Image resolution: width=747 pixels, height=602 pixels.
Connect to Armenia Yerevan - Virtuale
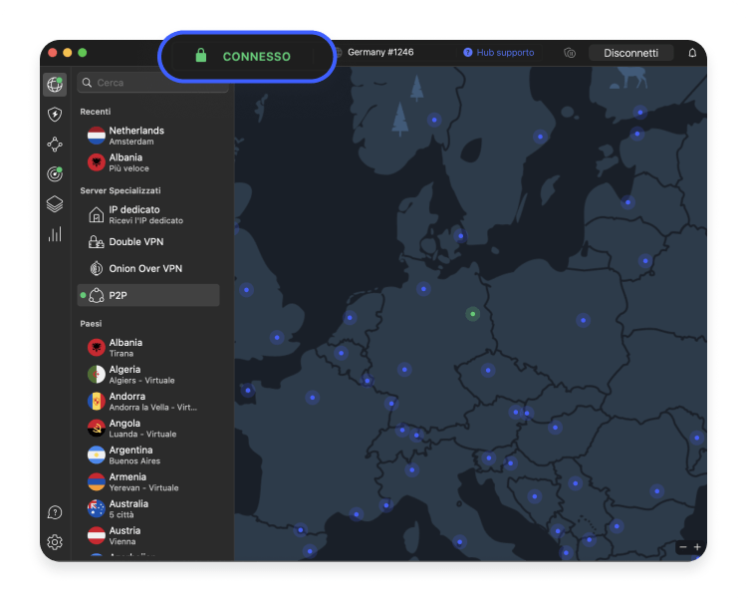tap(148, 481)
